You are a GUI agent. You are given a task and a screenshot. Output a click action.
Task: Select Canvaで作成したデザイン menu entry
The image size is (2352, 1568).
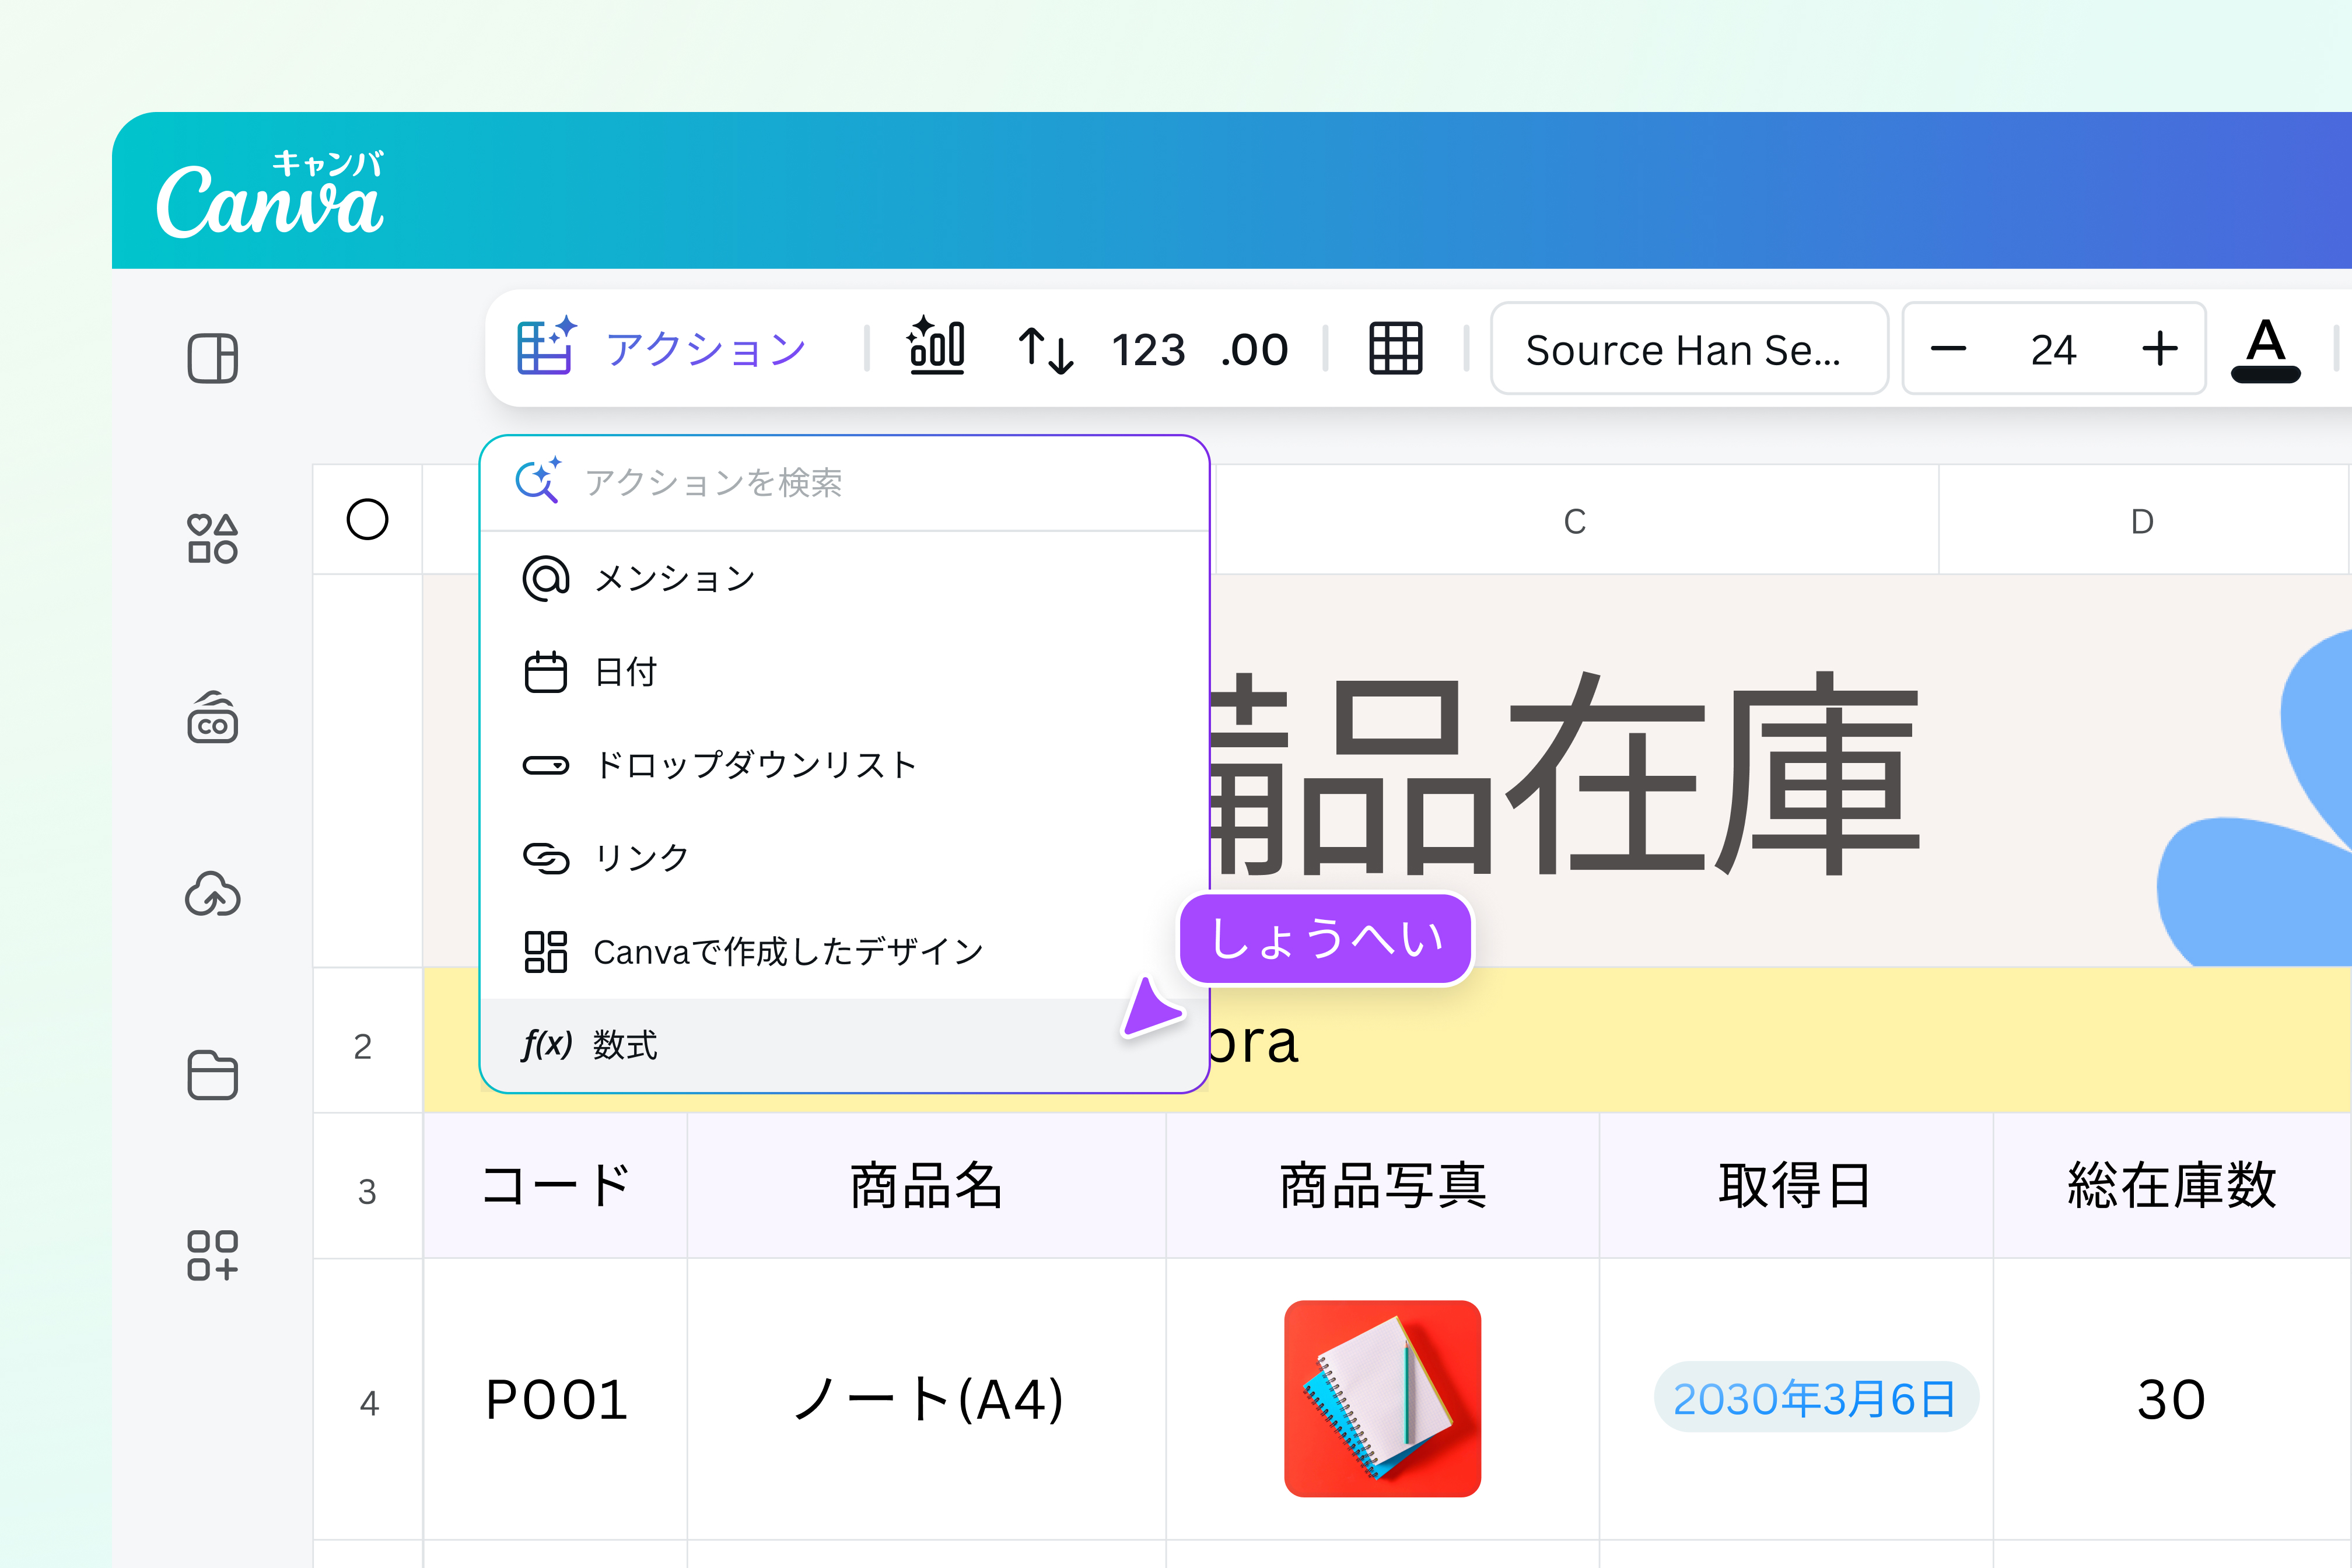click(845, 951)
